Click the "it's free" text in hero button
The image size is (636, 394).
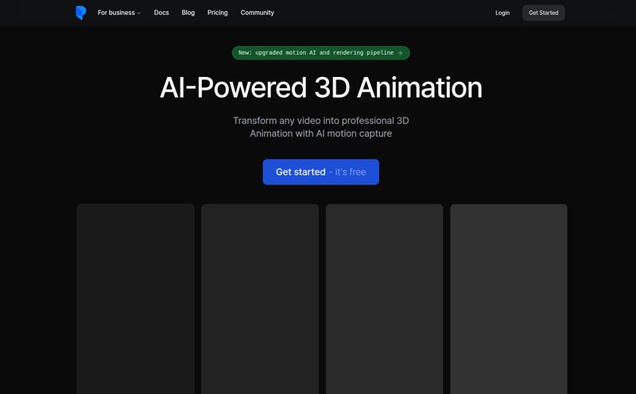click(348, 172)
